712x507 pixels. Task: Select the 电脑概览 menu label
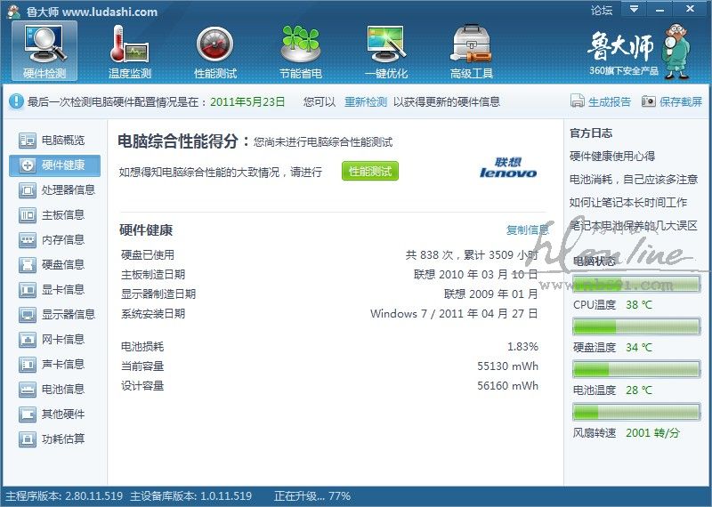click(63, 141)
